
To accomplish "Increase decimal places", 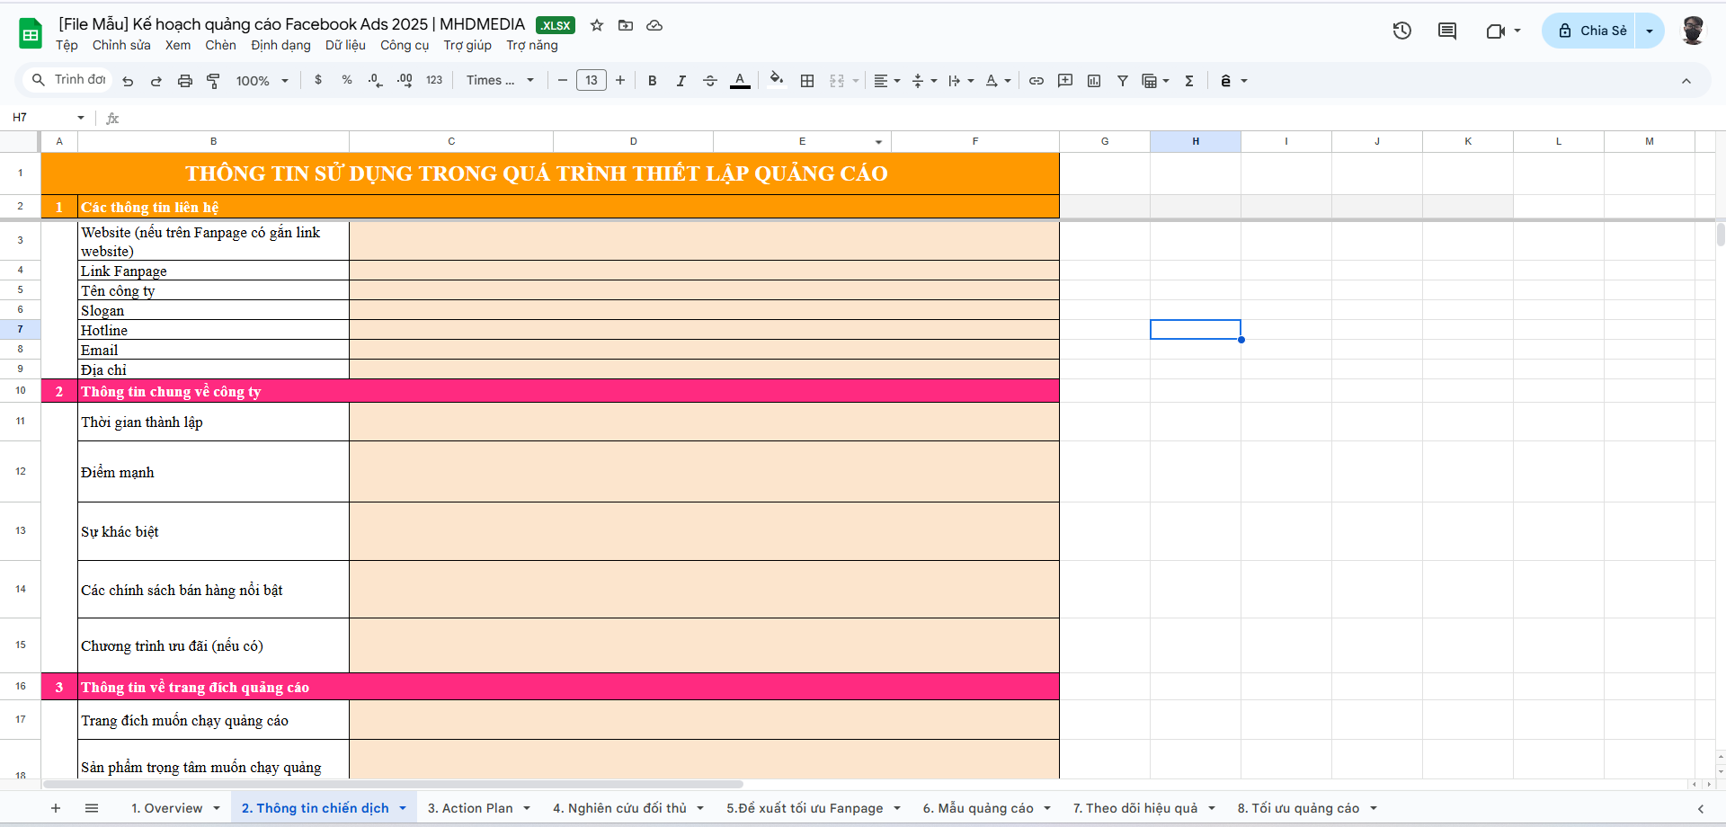I will pyautogui.click(x=405, y=80).
